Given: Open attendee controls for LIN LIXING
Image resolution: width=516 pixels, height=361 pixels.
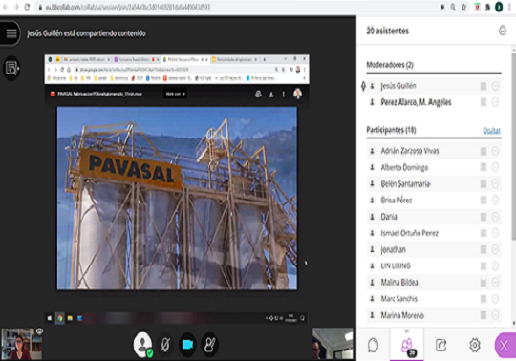Looking at the screenshot, I should pos(495,266).
